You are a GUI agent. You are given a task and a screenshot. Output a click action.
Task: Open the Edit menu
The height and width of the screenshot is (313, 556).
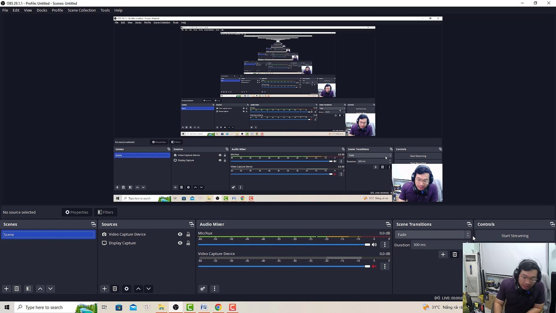pos(16,10)
